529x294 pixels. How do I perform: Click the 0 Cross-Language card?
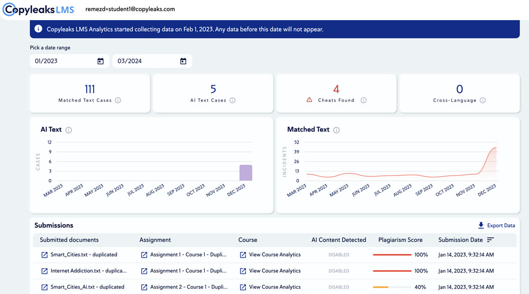tap(460, 93)
